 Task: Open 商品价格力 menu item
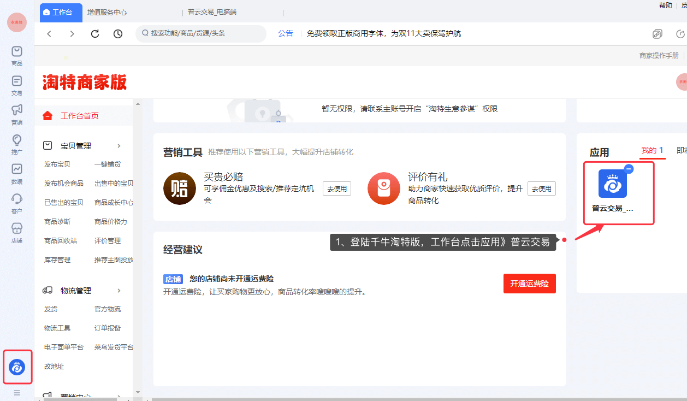[x=111, y=222]
